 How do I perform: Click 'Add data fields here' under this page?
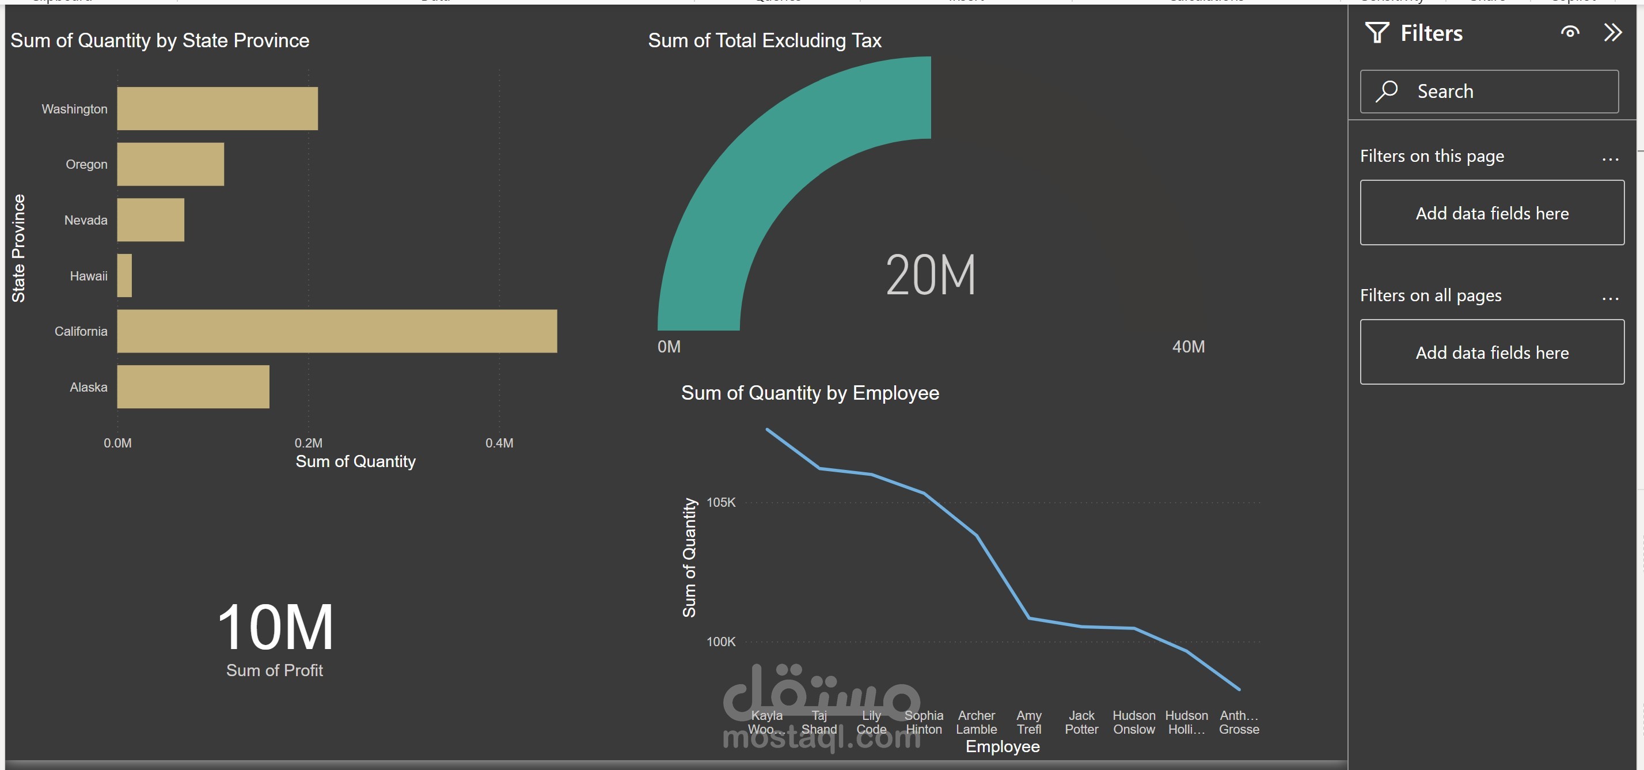coord(1491,213)
